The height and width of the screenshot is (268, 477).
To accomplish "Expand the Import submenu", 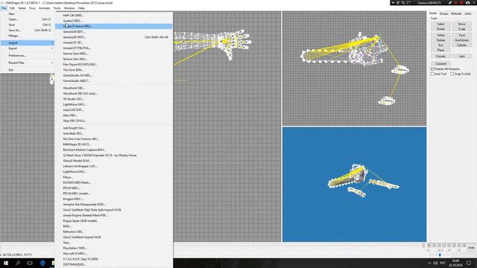I will pos(27,43).
